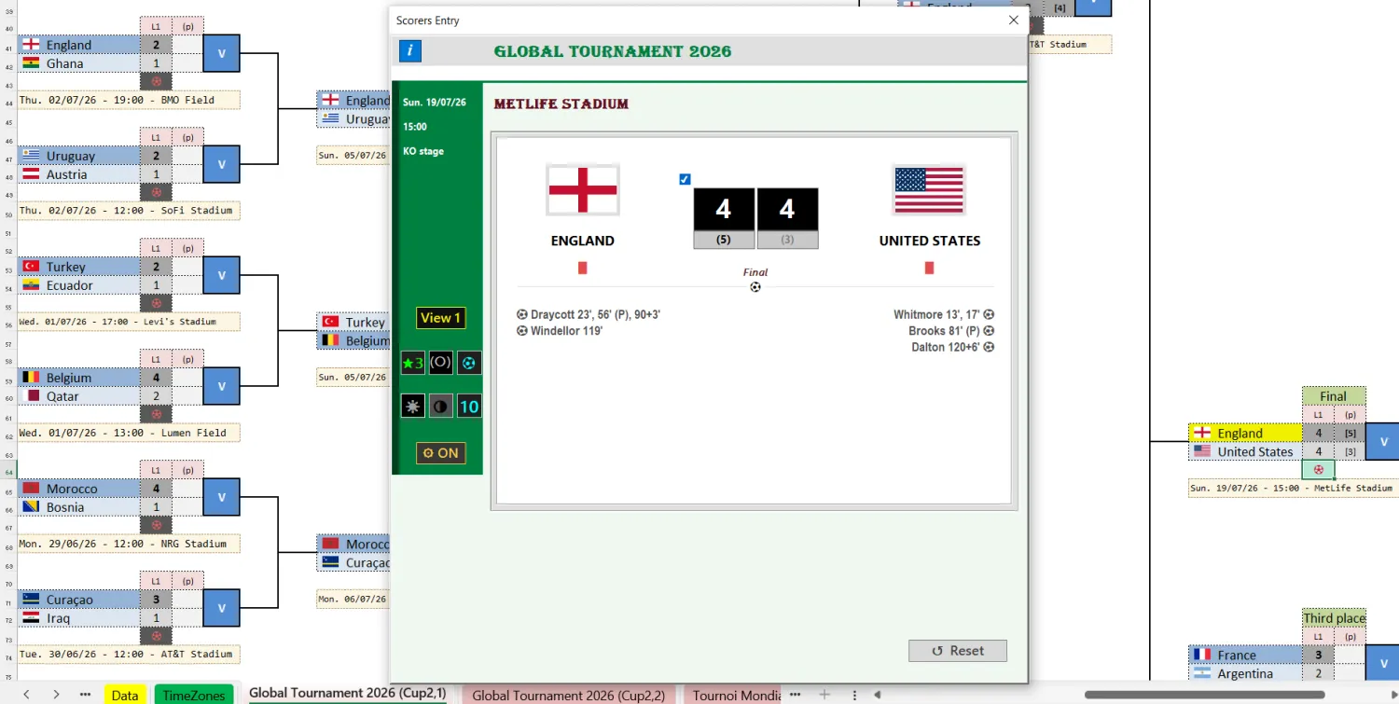Click the horizontal scrollbar thumb at bottom right
Screen dimensions: 1399x704
coord(1205,695)
